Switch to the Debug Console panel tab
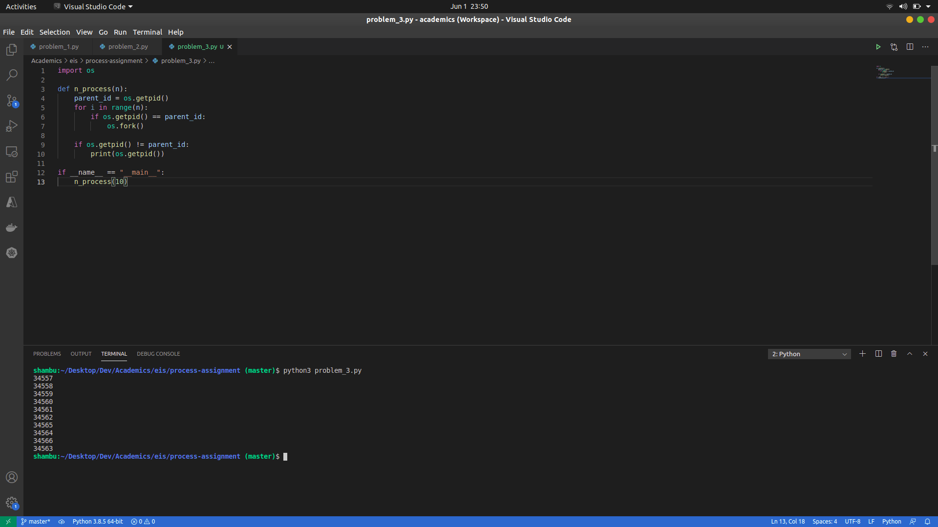The image size is (938, 527). (158, 354)
